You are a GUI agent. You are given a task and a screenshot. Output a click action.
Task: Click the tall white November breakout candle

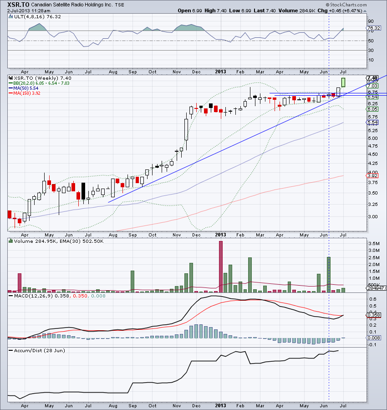pyautogui.click(x=186, y=130)
